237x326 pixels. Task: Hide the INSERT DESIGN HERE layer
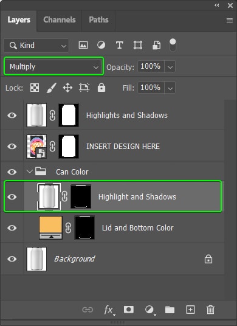[x=12, y=147]
